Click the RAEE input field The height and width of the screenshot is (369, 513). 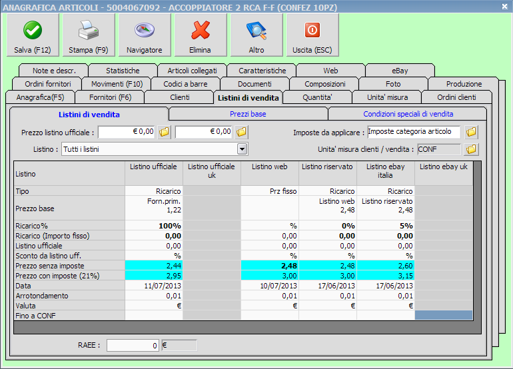click(133, 345)
